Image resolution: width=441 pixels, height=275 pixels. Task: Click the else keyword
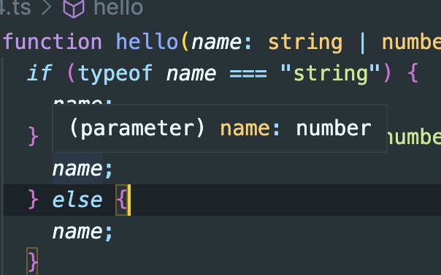pos(77,200)
